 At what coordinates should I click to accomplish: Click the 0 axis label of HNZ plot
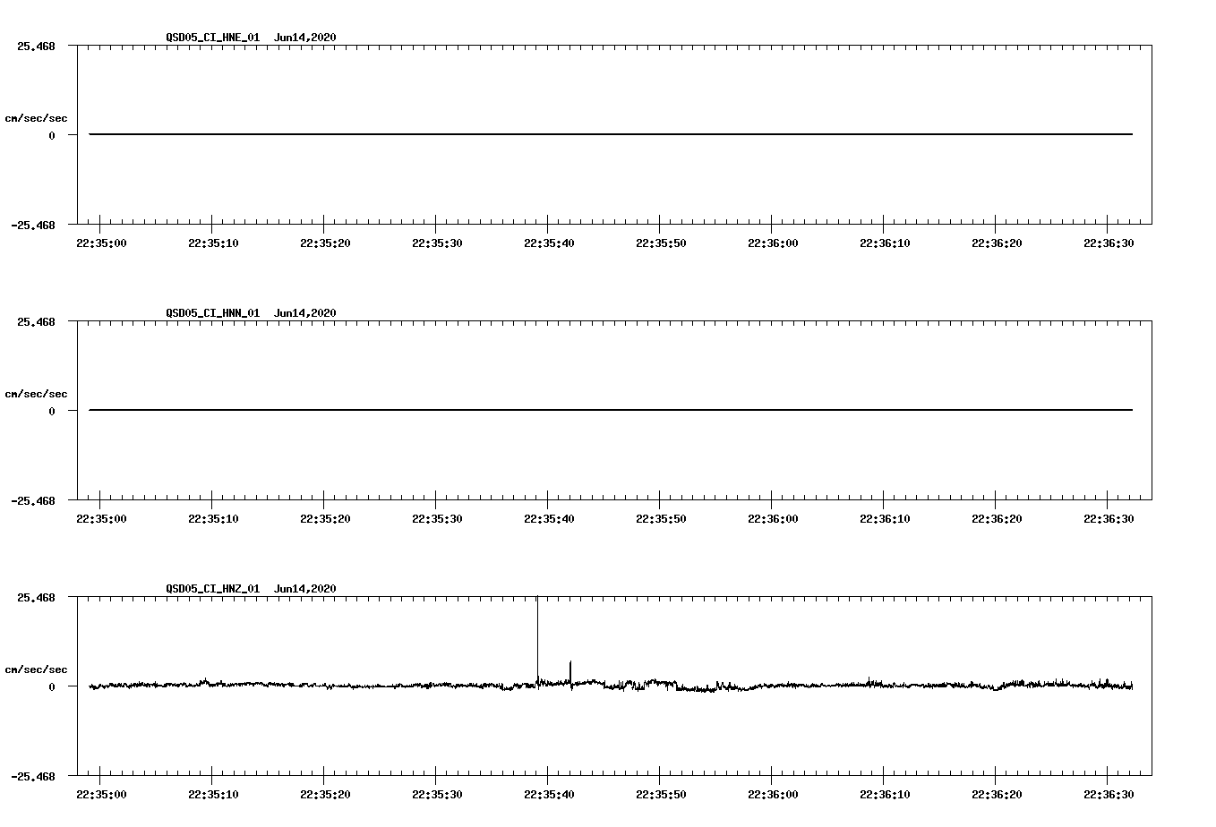pos(52,686)
